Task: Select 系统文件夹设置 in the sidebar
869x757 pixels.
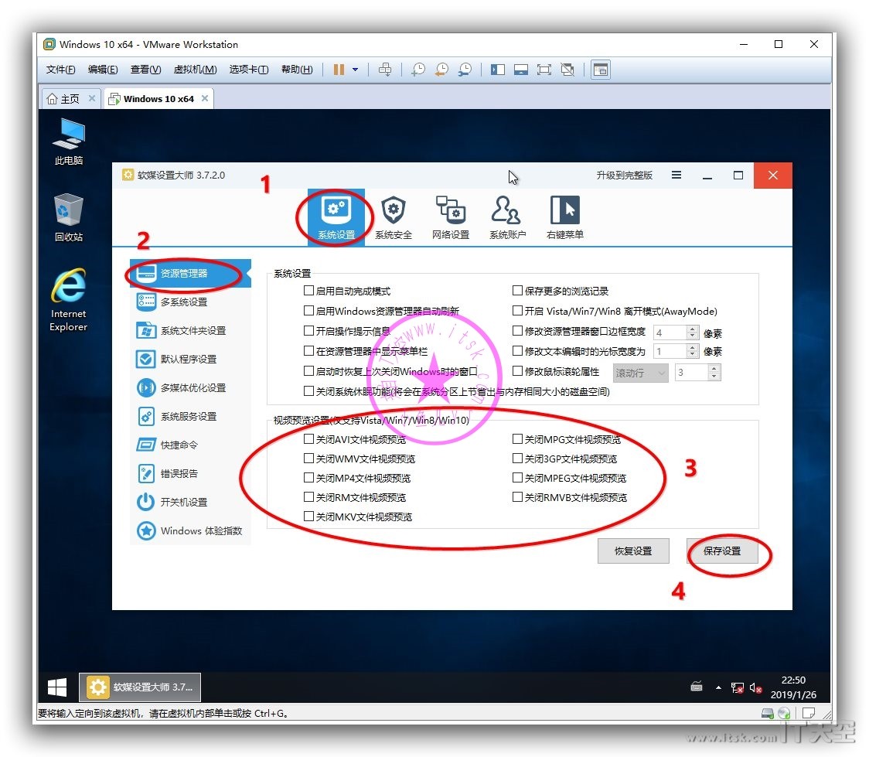Action: pos(191,331)
